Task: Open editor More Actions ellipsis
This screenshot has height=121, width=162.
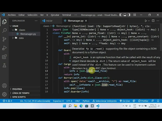Action: point(158,21)
